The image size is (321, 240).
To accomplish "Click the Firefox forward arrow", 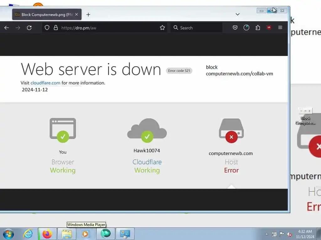I will click(x=18, y=28).
